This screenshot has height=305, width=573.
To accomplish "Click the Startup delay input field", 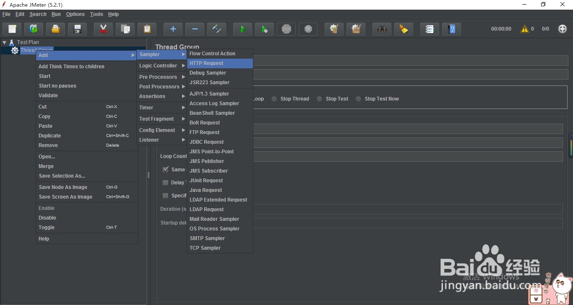I will coord(407,223).
